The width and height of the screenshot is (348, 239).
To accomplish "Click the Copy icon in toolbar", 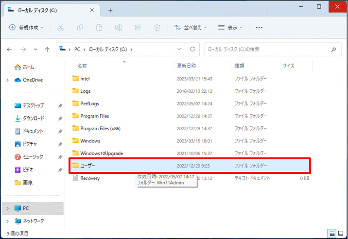I will click(80, 28).
